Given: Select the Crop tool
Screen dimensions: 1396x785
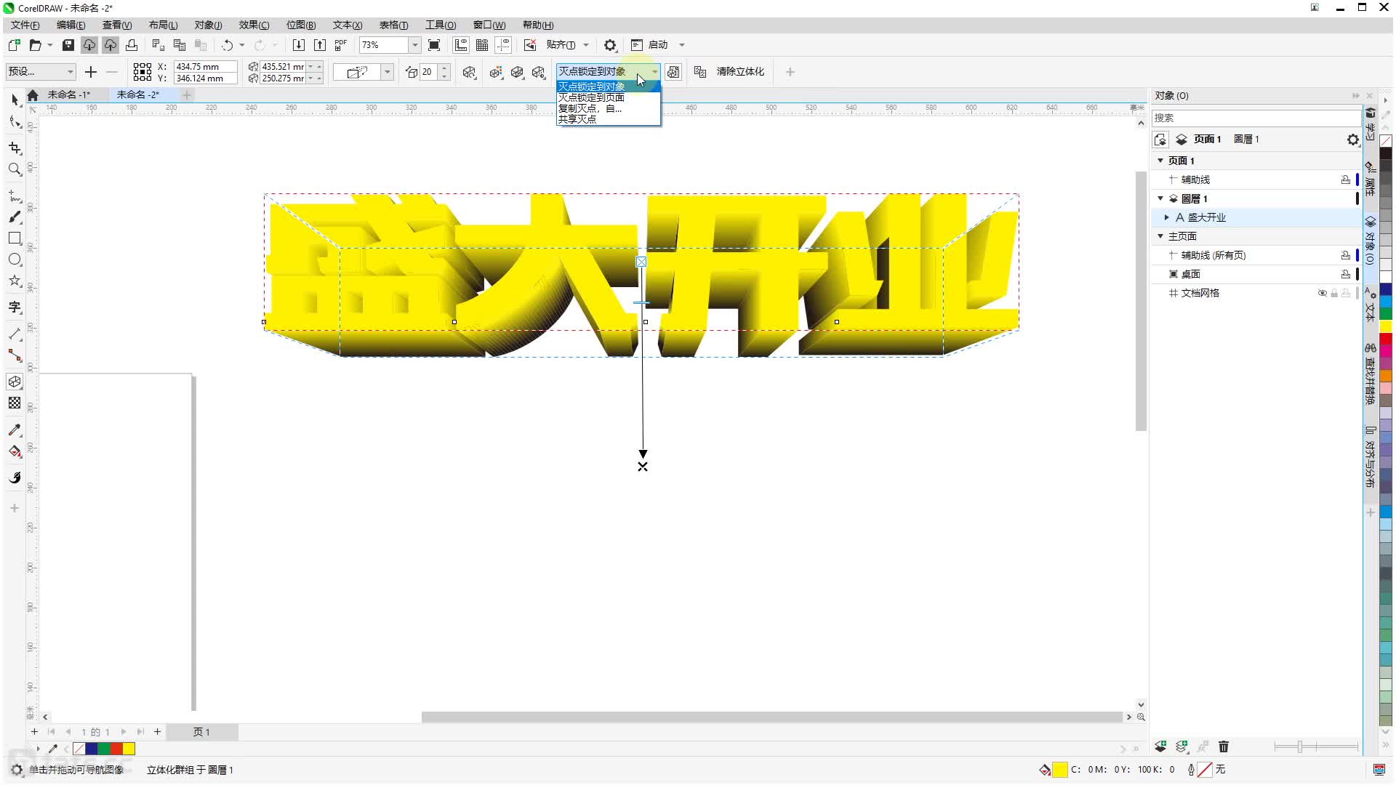Looking at the screenshot, I should click(15, 148).
